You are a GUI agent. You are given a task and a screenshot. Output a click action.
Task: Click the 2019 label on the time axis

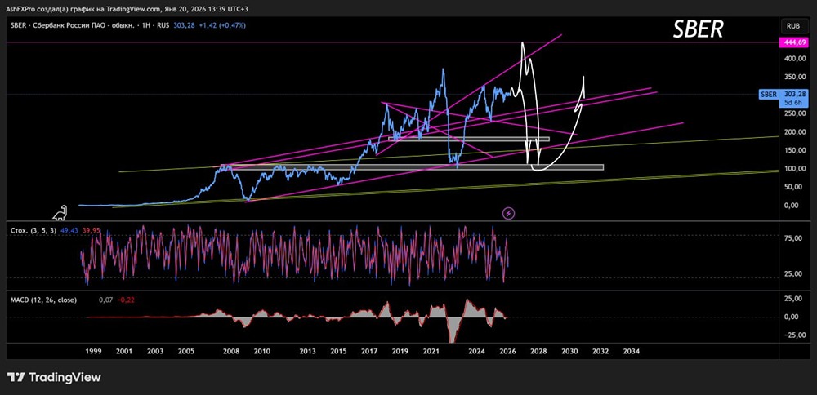[400, 351]
